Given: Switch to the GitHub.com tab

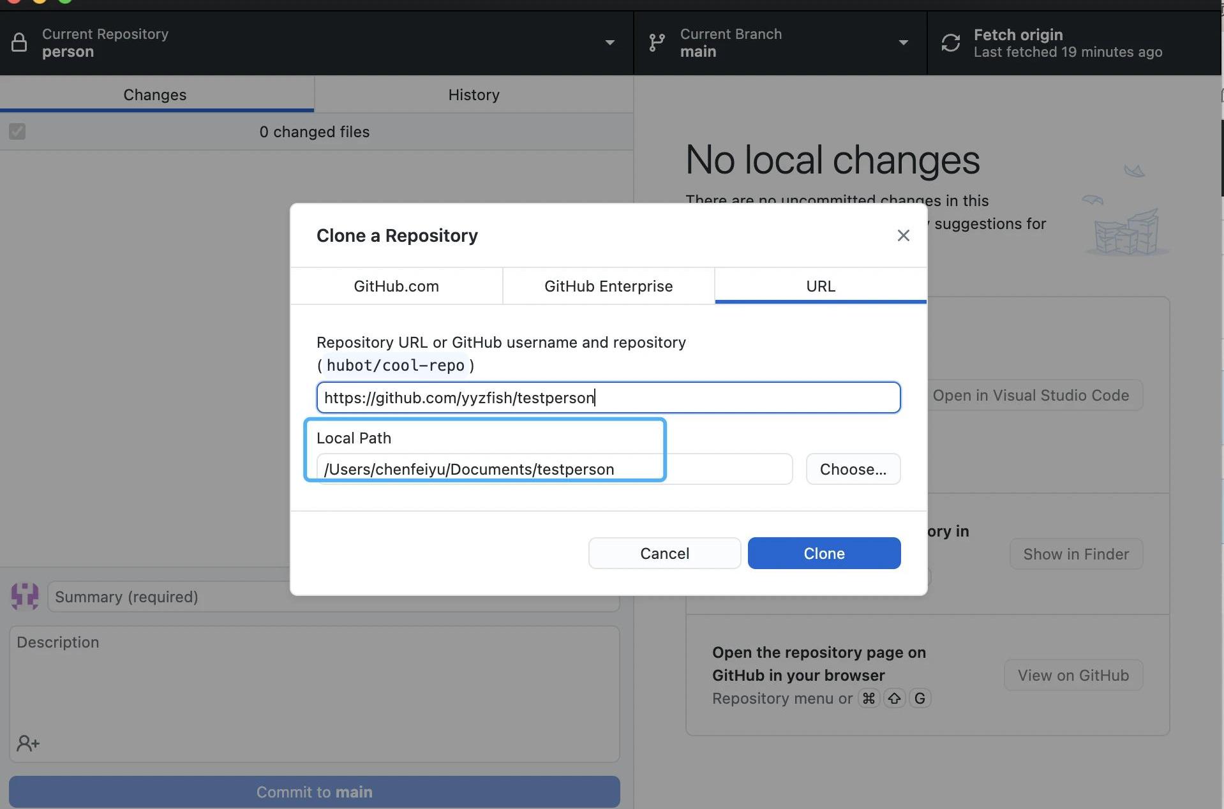Looking at the screenshot, I should pos(396,286).
